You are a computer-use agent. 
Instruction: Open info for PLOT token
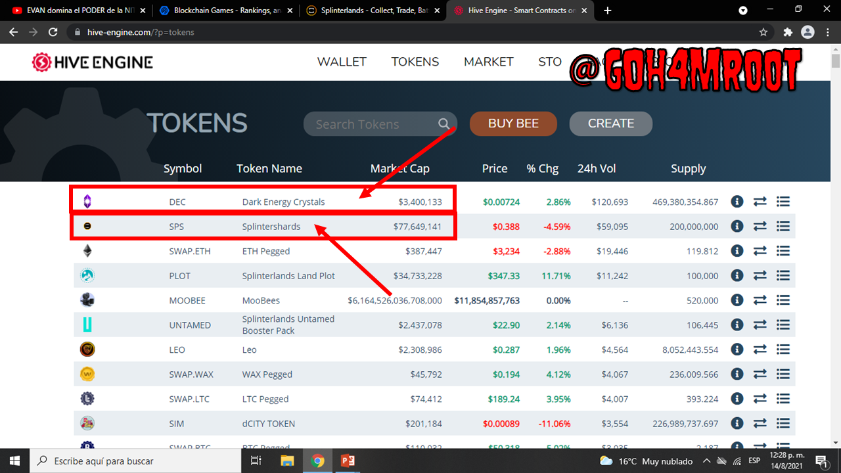[737, 276]
